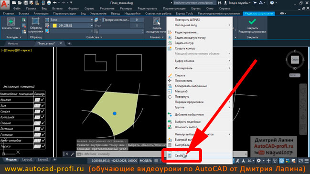Screen dimensions: 310x174
Task: Open the Порядок прорисовки submenu
Action: (x=200, y=102)
